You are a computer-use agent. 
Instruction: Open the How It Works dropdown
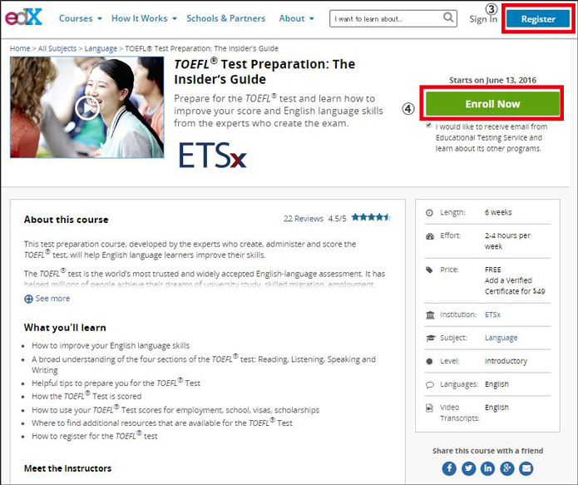[144, 18]
